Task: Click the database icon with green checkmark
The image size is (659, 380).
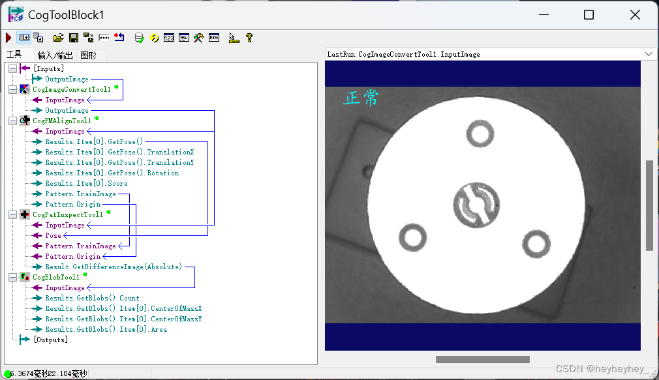Action: pos(138,38)
